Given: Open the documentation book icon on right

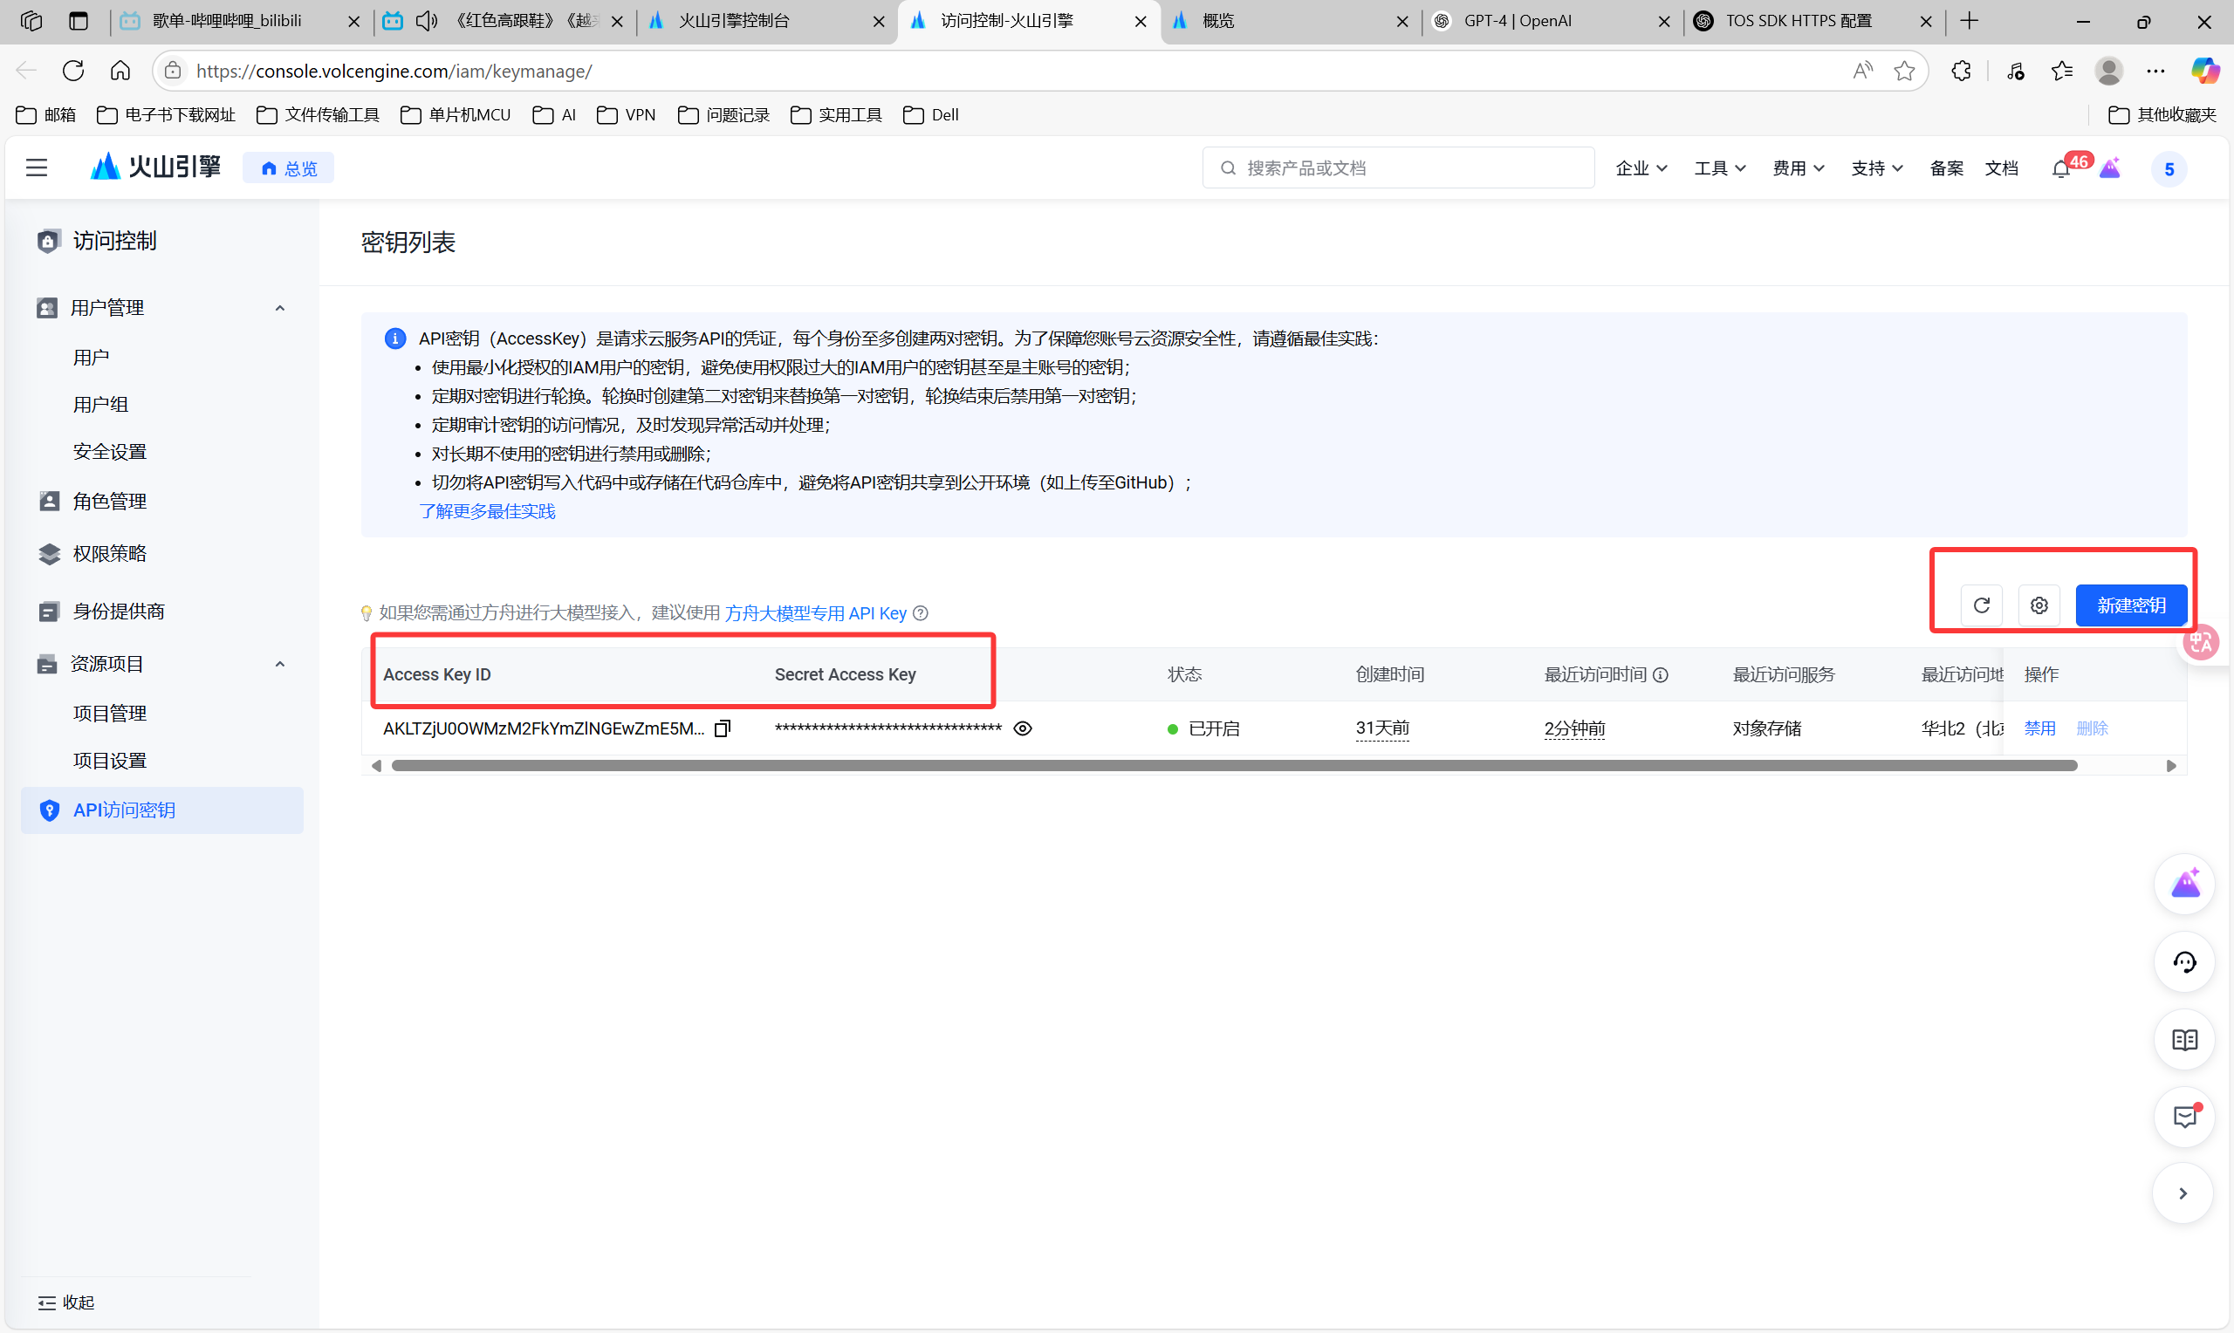Looking at the screenshot, I should coord(2183,1040).
